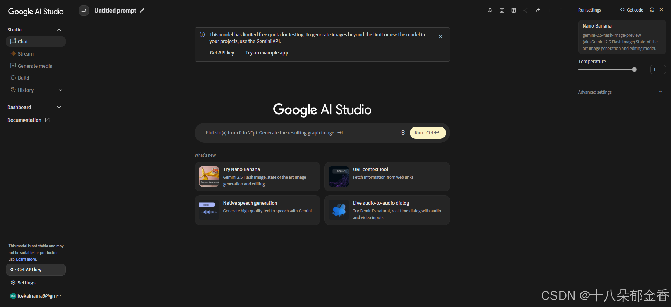This screenshot has width=671, height=307.
Task: Click the Stream waveform icon in sidebar
Action: coord(13,53)
